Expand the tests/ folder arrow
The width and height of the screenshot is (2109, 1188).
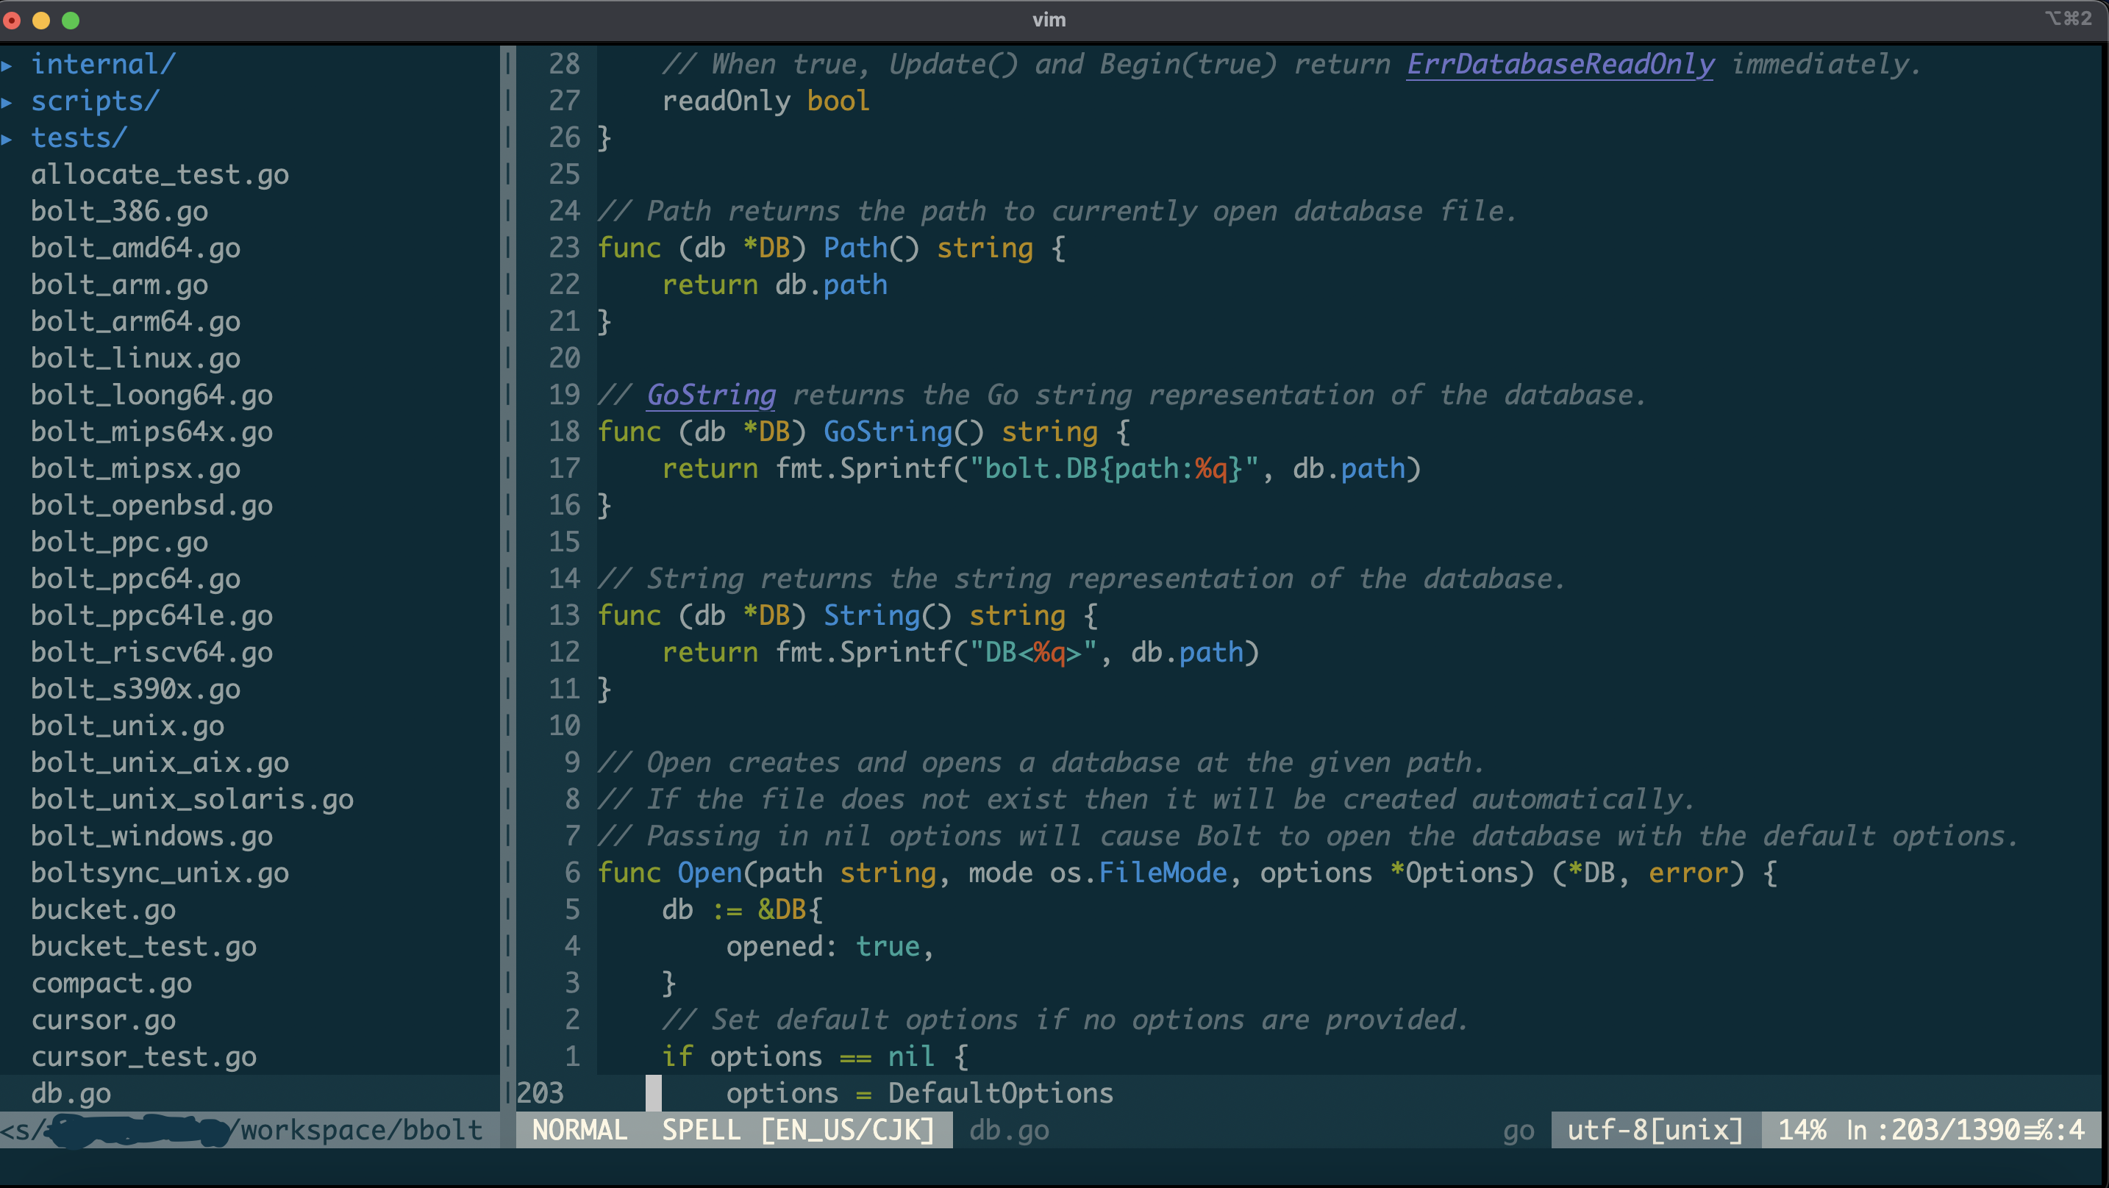(7, 138)
